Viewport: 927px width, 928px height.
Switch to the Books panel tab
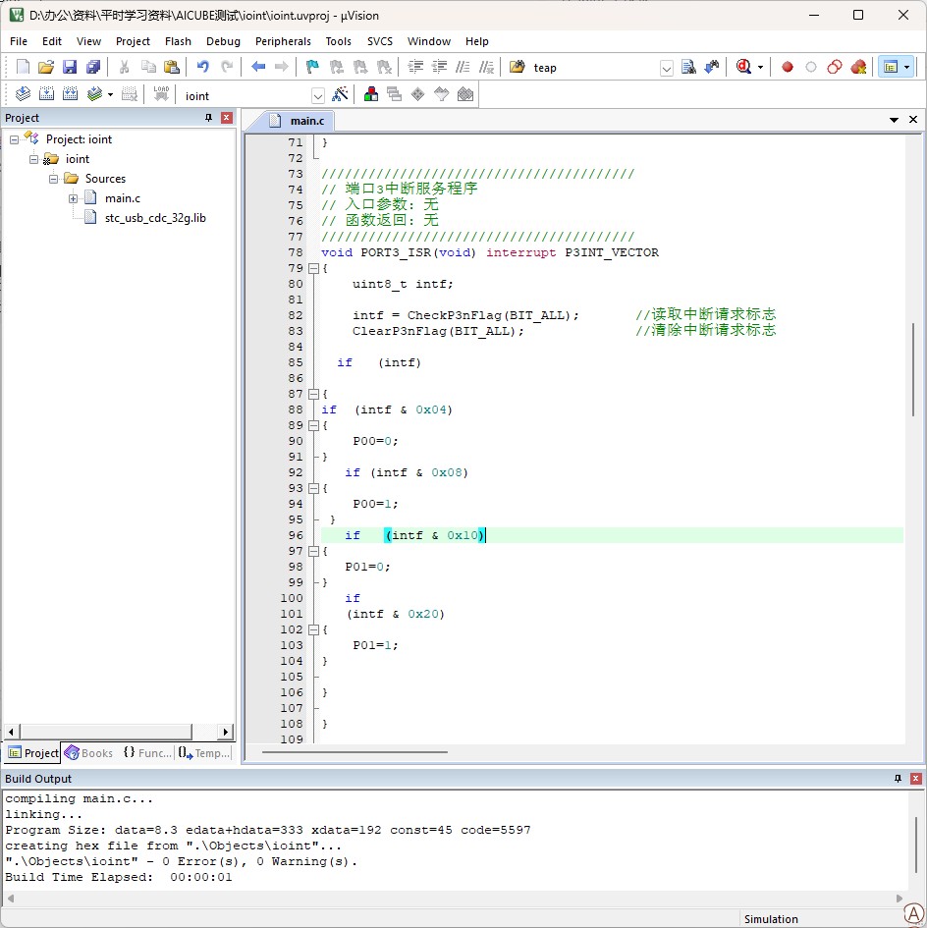pyautogui.click(x=88, y=753)
